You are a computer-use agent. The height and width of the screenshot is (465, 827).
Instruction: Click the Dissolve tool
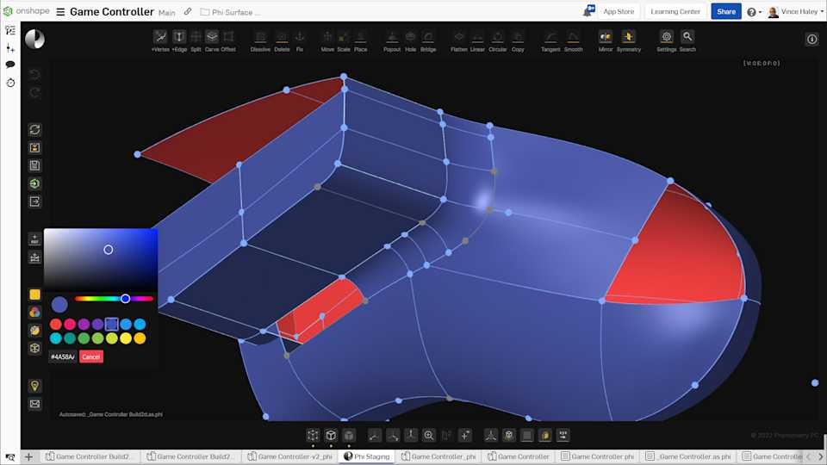coord(260,40)
